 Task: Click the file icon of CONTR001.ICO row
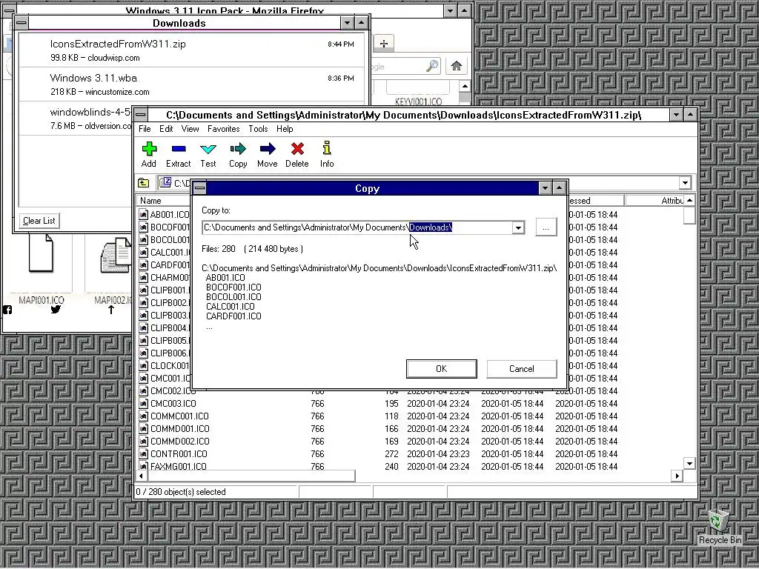pyautogui.click(x=143, y=454)
